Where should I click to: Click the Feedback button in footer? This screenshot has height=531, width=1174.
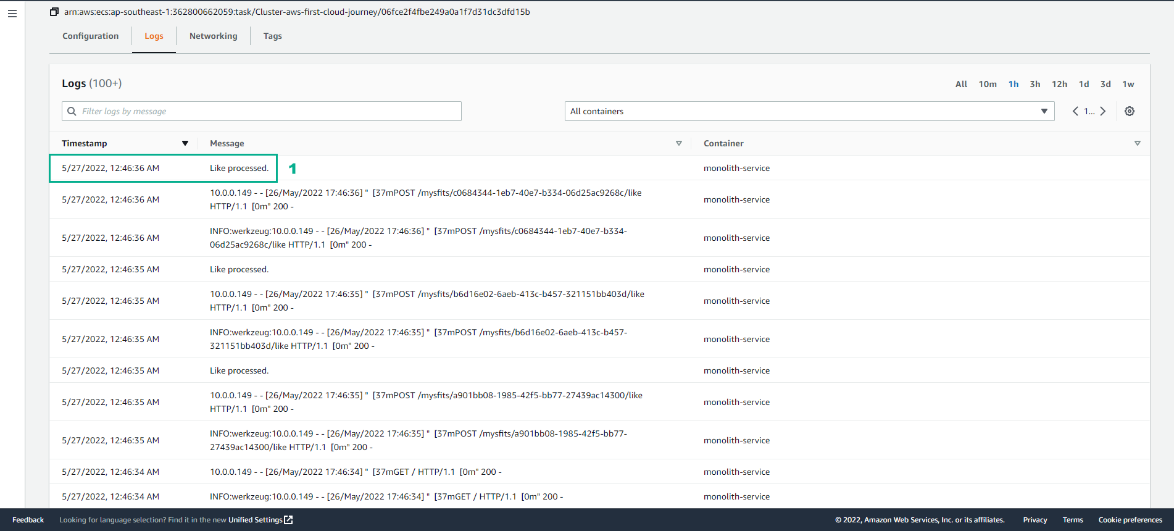(x=28, y=520)
